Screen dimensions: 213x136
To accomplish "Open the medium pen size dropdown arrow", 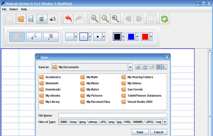I will pos(90,37).
